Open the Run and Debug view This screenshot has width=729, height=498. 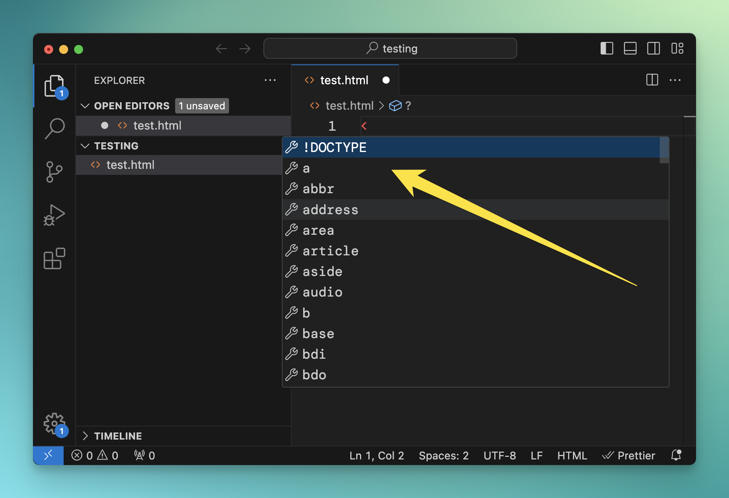(x=55, y=215)
